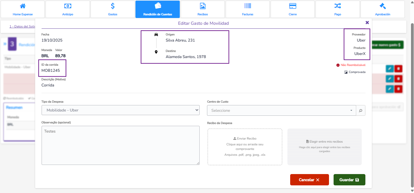Open the Recibos image icon
Screen dimensions: 414x193
(x=202, y=6)
